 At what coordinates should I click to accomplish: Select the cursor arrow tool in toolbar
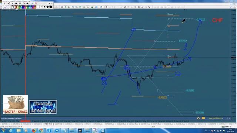(107, 7)
